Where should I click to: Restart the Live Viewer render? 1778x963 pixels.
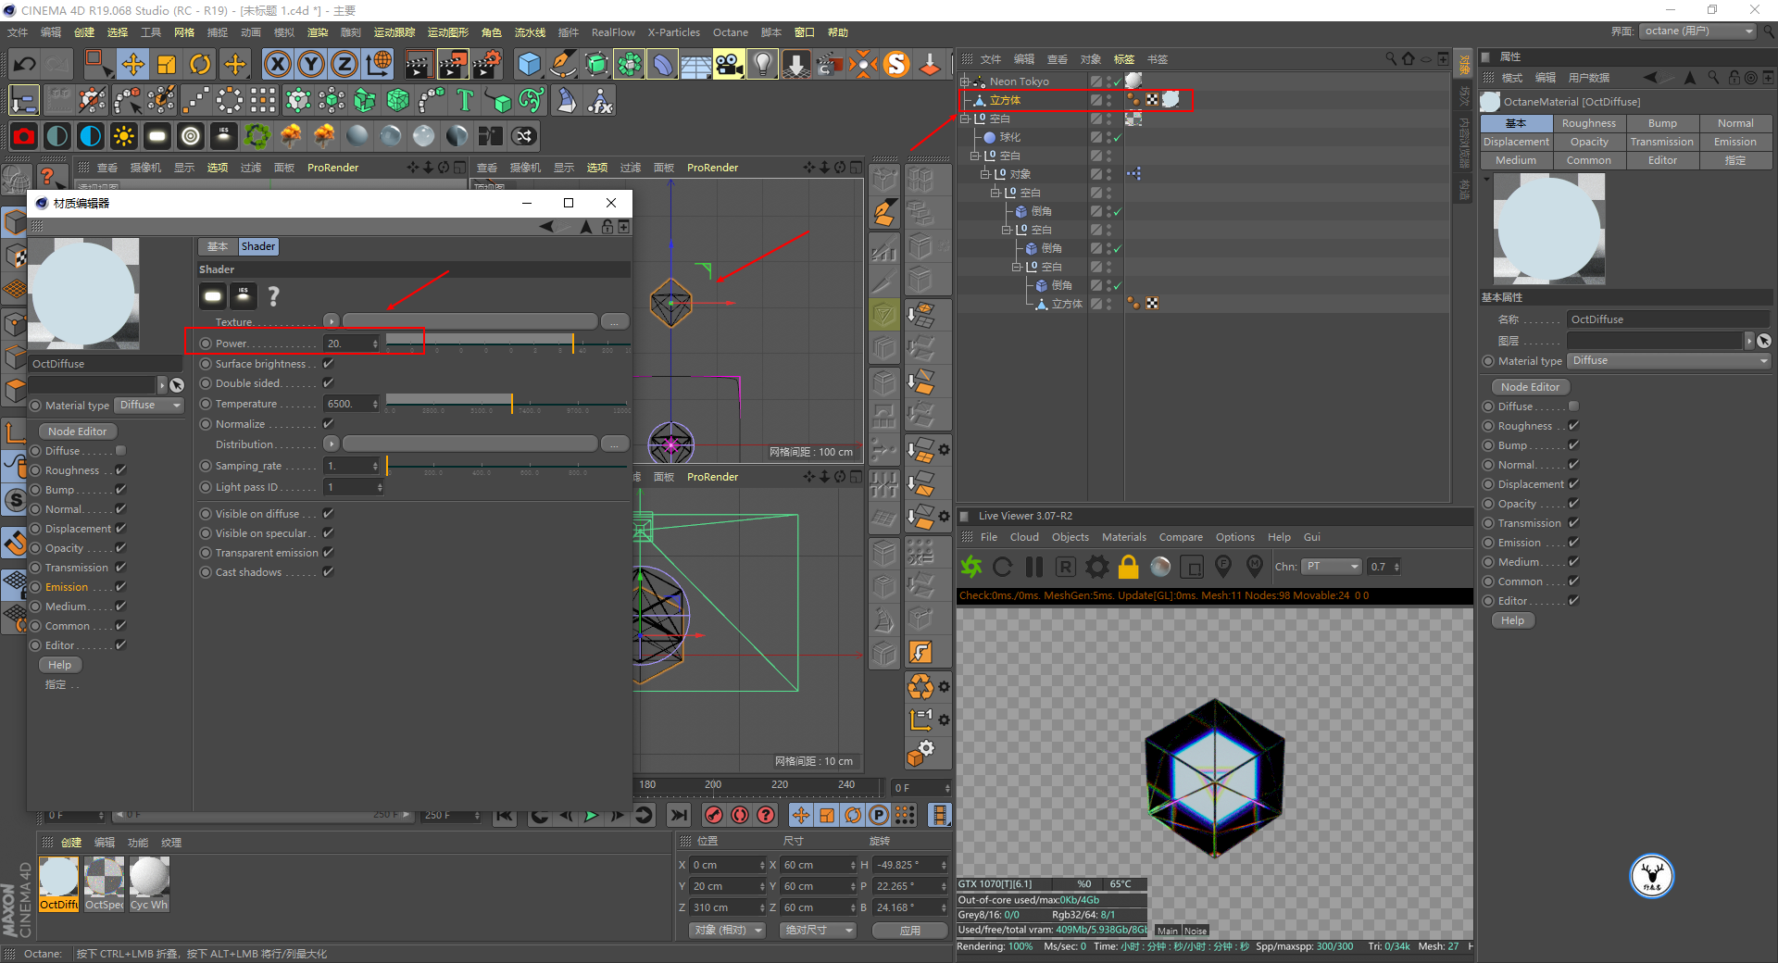coord(1003,566)
